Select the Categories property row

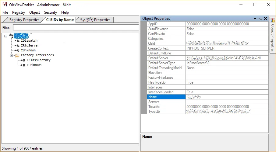coord(208,39)
